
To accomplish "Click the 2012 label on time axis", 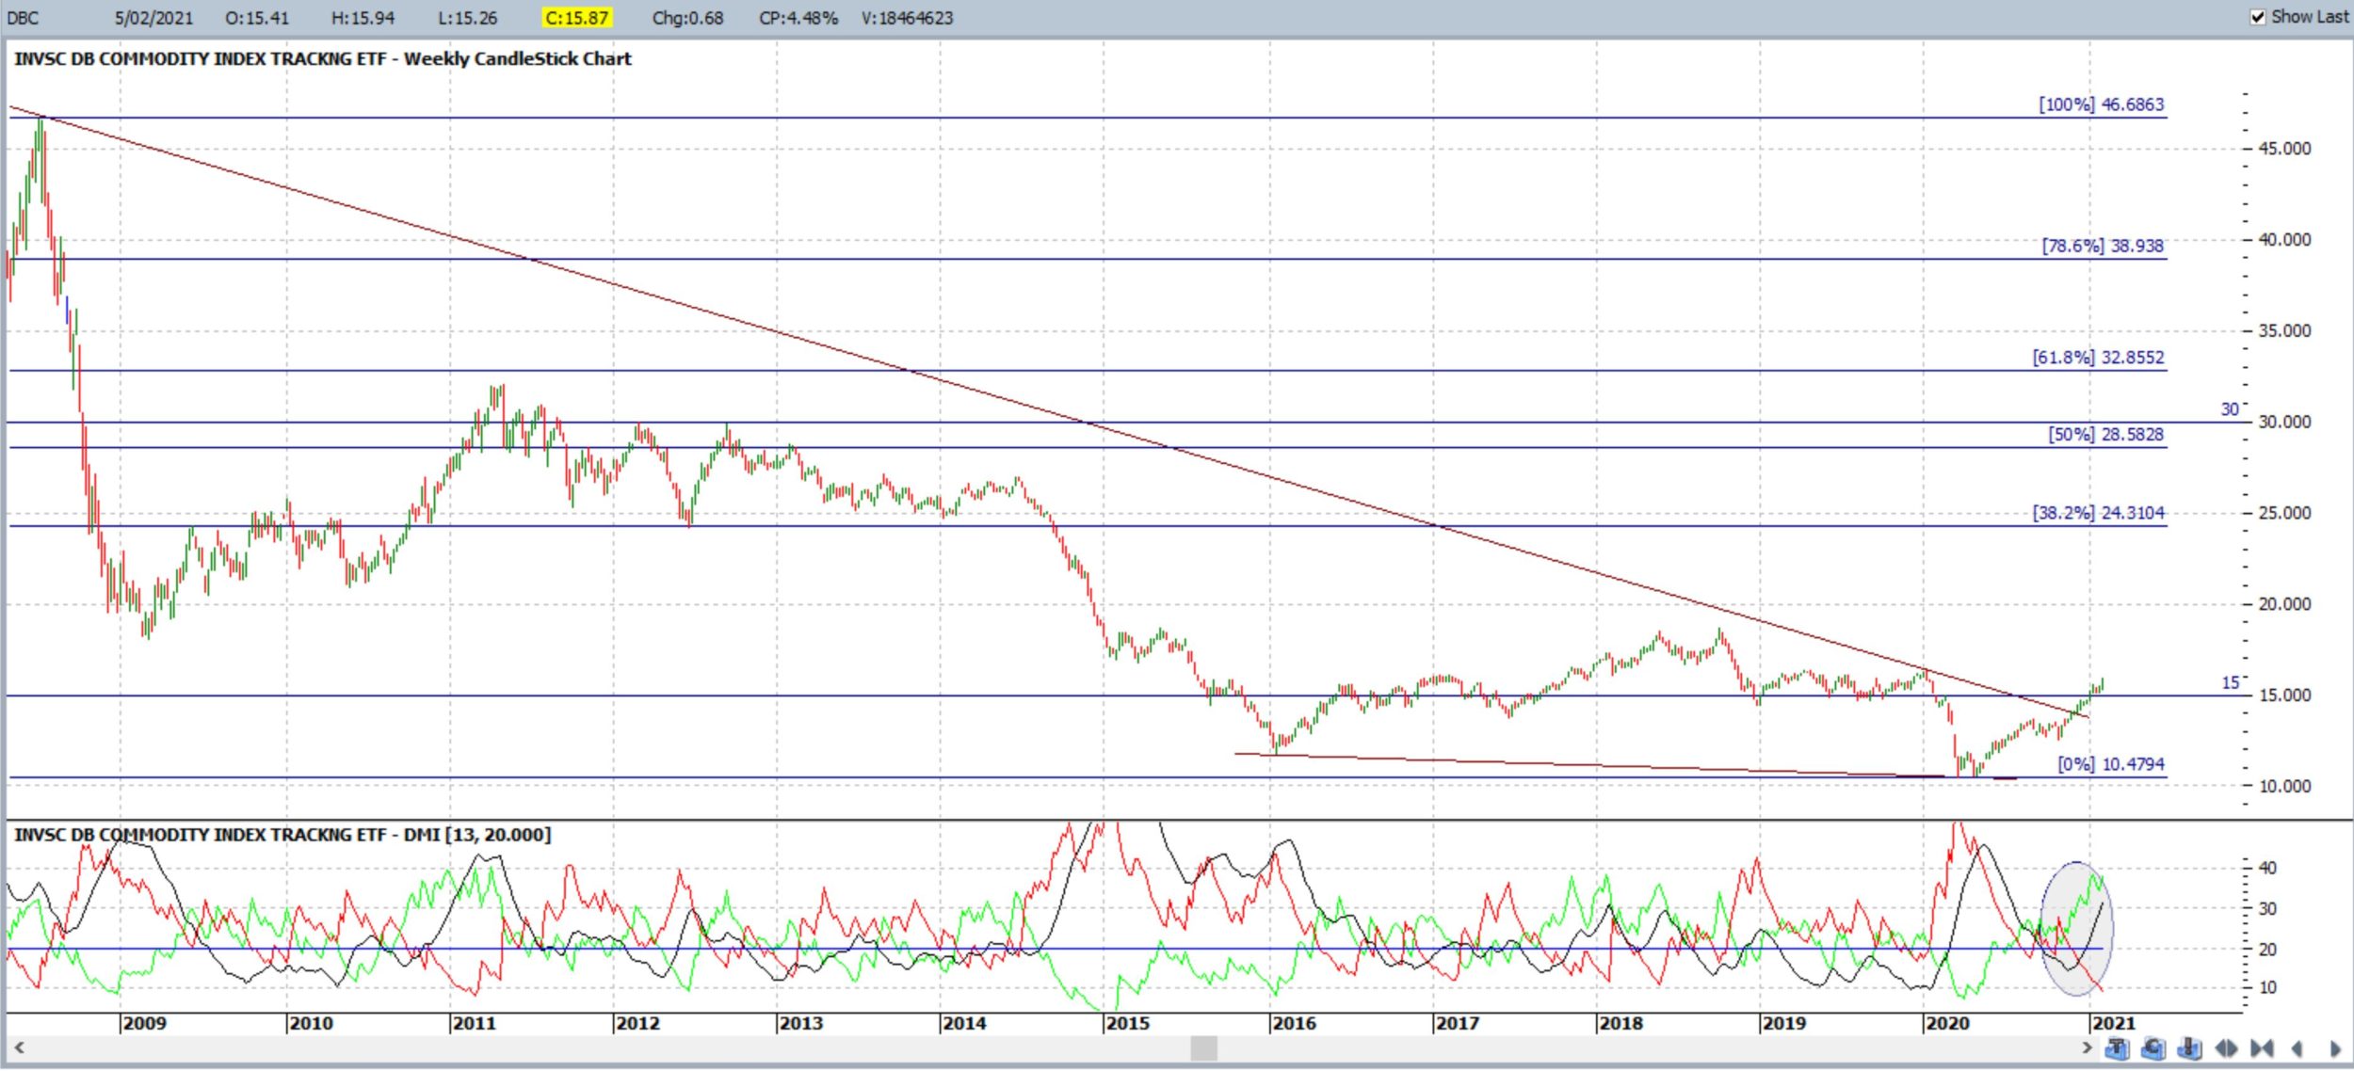I will click(x=637, y=1023).
